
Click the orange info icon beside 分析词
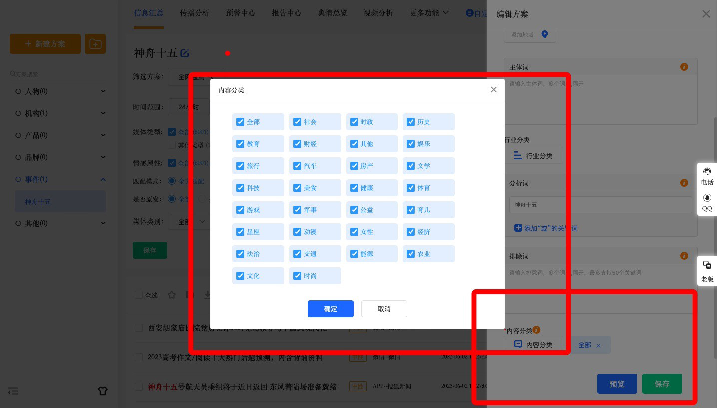tap(684, 183)
